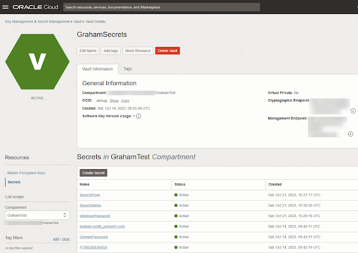Click Active status of SearchProxy row
The image size is (358, 253).
coord(181,195)
